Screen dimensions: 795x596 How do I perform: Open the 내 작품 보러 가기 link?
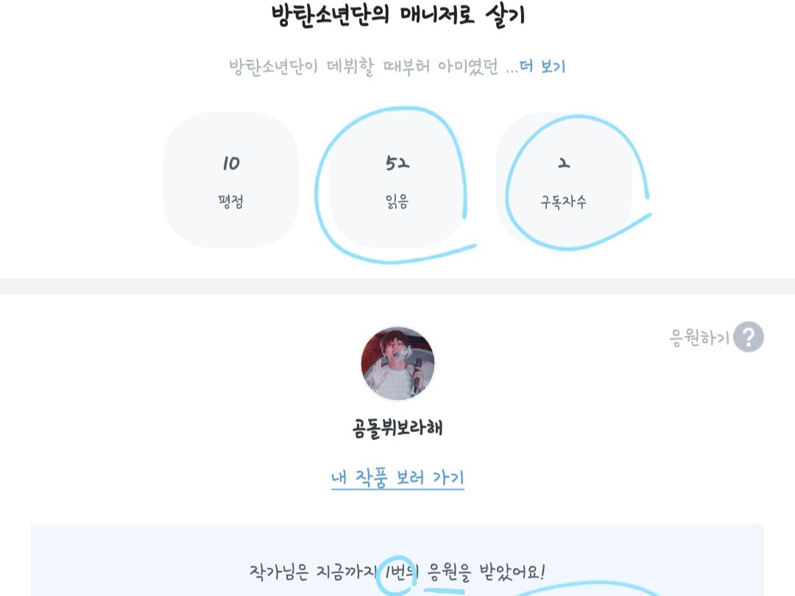(x=397, y=478)
